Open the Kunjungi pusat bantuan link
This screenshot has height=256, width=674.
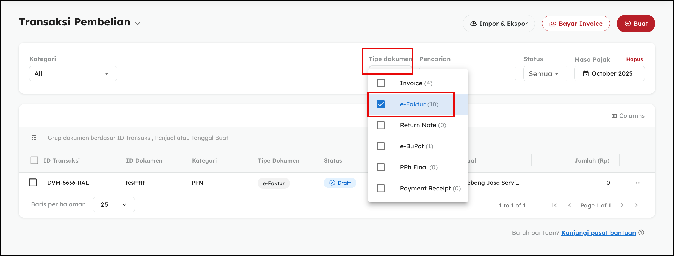[x=598, y=233]
